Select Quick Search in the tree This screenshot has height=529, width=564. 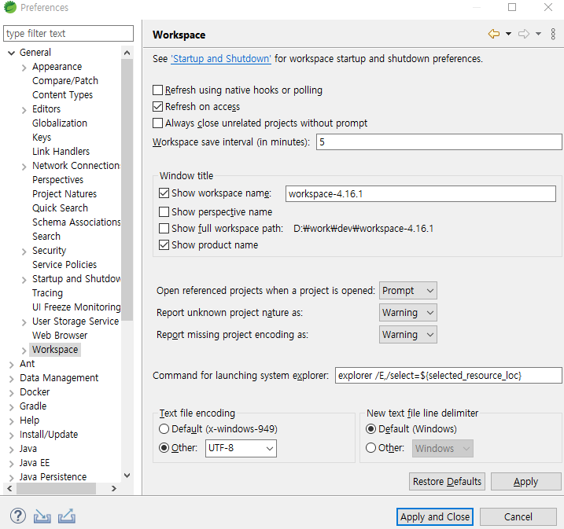coord(60,208)
